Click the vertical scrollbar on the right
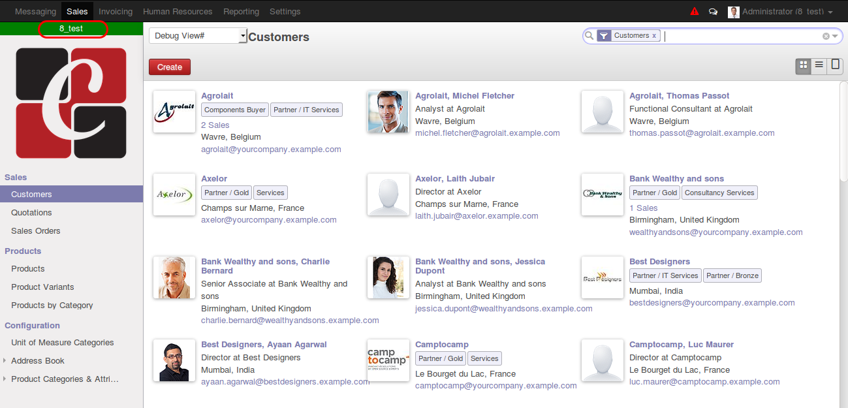This screenshot has width=848, height=408. coord(843,131)
